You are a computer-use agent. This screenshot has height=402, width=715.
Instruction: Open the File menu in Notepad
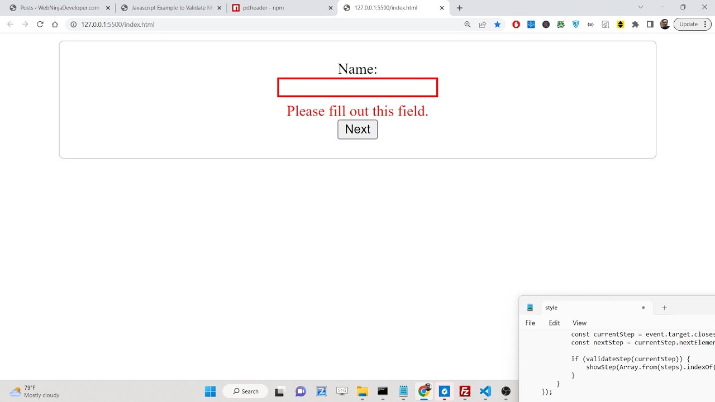click(x=530, y=323)
